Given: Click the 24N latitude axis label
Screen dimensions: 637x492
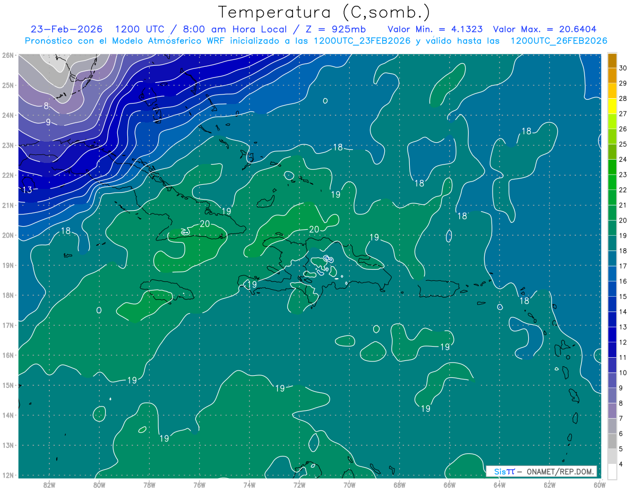Looking at the screenshot, I should [x=7, y=115].
